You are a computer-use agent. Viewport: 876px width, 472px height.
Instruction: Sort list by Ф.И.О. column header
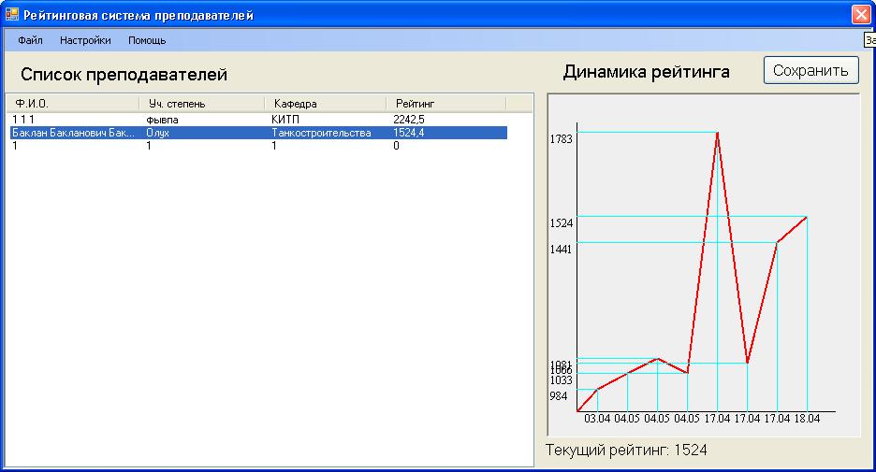pyautogui.click(x=73, y=103)
